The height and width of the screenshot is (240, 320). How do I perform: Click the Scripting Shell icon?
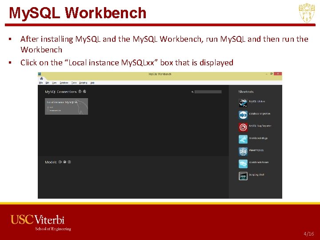(x=243, y=176)
